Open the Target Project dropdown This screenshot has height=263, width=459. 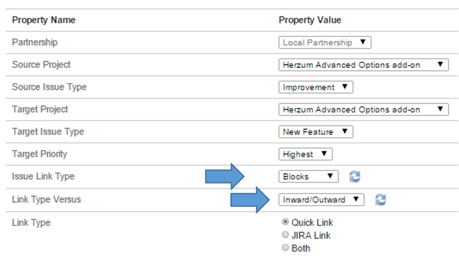pos(363,109)
